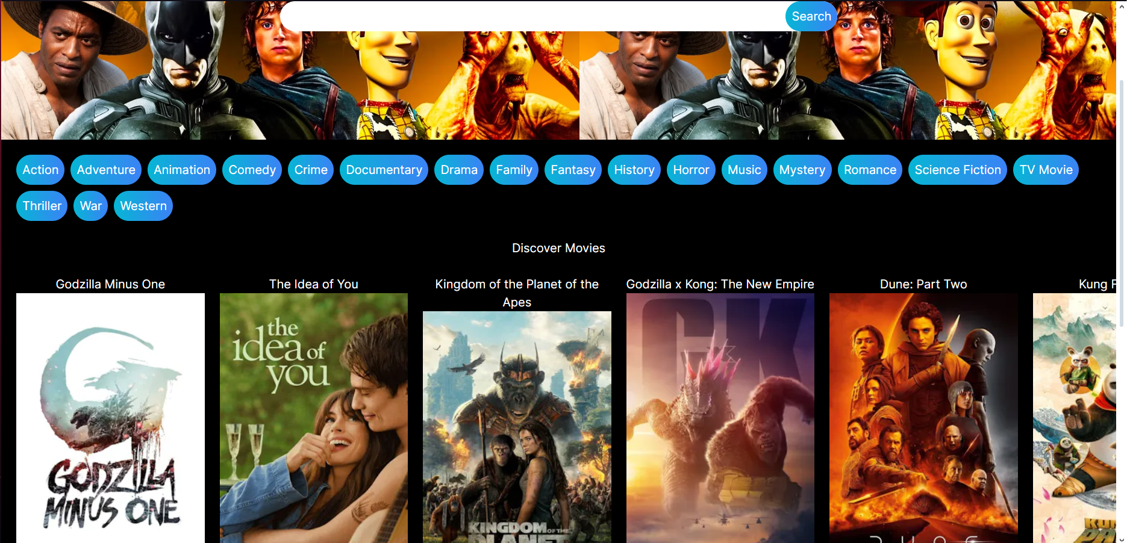Select the Crime genre tag
The height and width of the screenshot is (543, 1127).
311,170
